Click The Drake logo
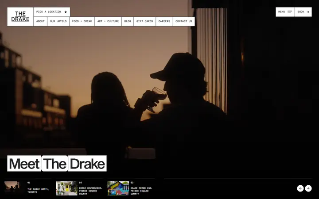 click(20, 17)
